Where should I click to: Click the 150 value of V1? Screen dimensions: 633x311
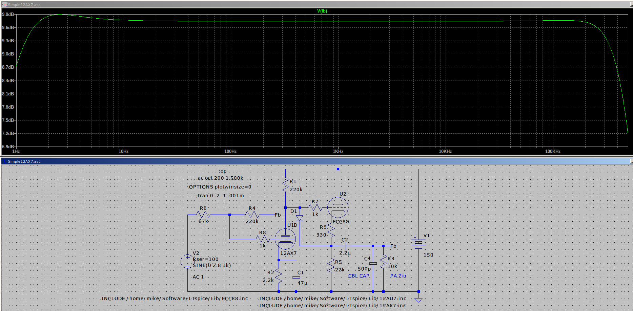click(x=428, y=255)
